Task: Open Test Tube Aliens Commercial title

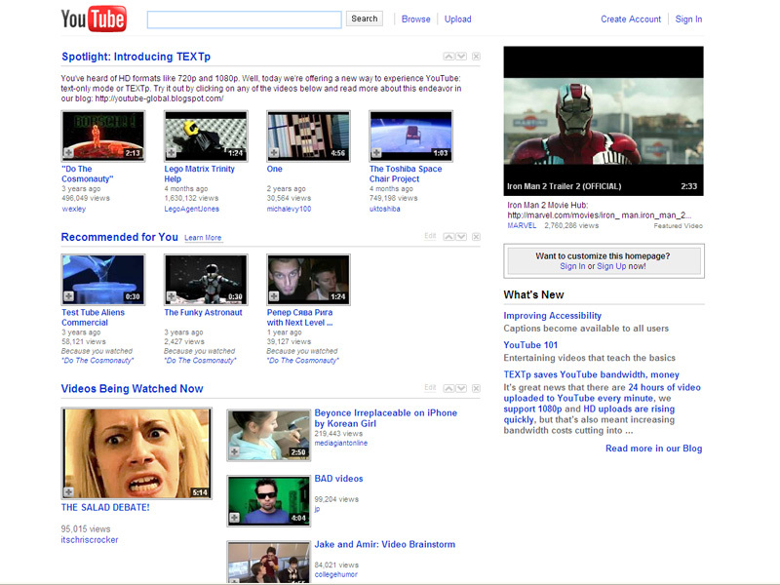Action: [x=93, y=318]
